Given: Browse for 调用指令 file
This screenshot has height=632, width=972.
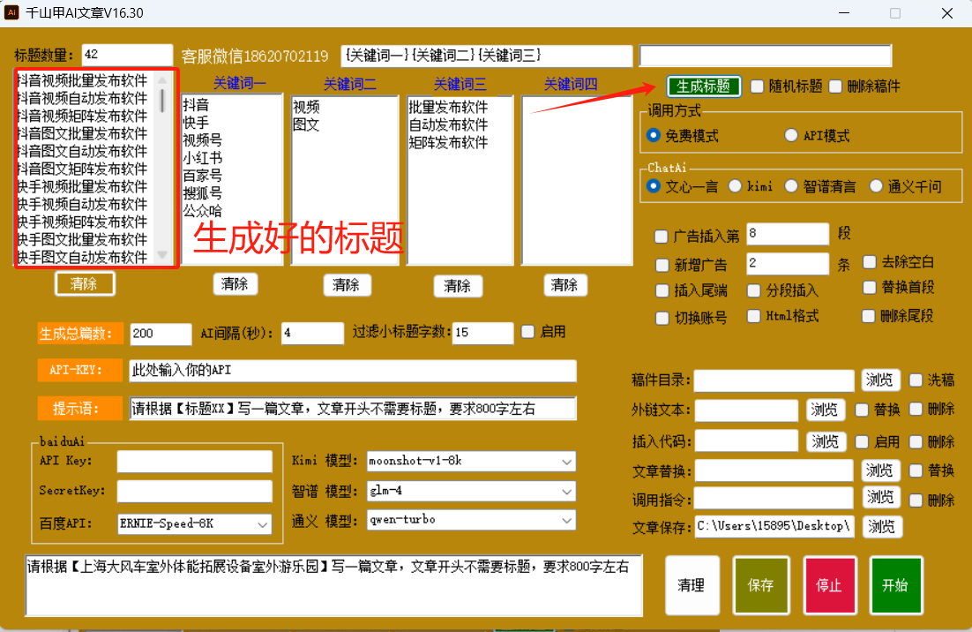Looking at the screenshot, I should point(881,497).
